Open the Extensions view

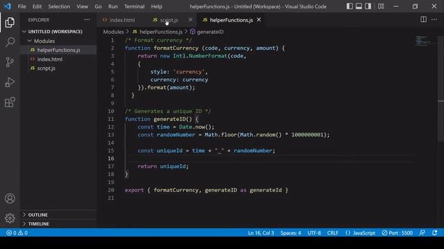pos(10,102)
